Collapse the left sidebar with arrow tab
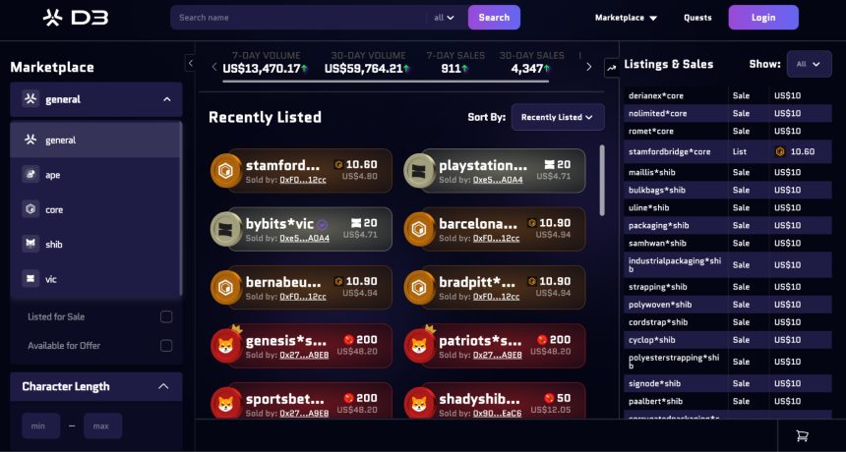Viewport: 846px width, 452px height. [190, 64]
